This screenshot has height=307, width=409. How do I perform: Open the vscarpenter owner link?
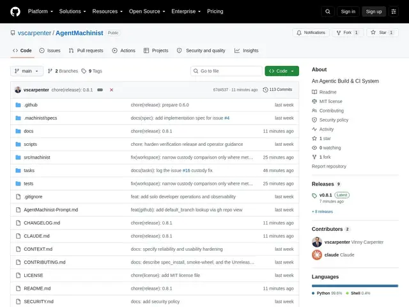click(34, 33)
